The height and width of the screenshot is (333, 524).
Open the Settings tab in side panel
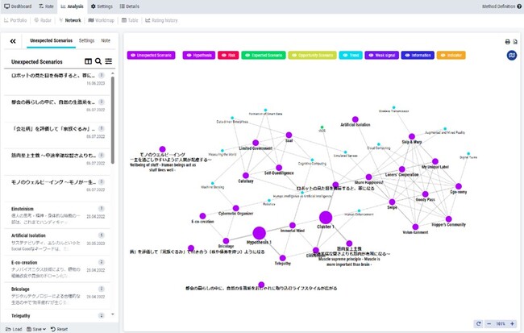click(86, 40)
